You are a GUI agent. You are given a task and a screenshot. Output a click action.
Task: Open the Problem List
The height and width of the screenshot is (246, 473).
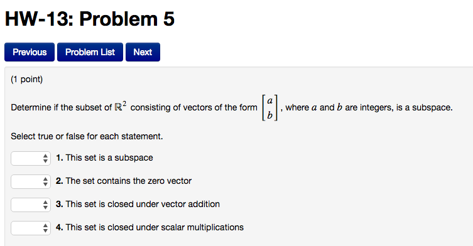tap(90, 52)
